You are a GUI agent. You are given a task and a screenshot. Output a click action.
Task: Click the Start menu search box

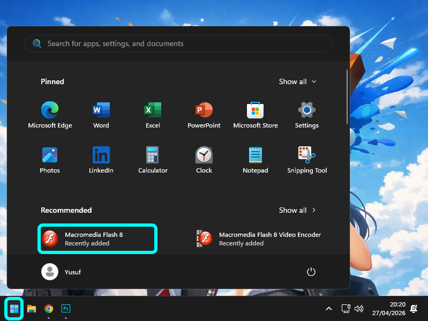178,43
